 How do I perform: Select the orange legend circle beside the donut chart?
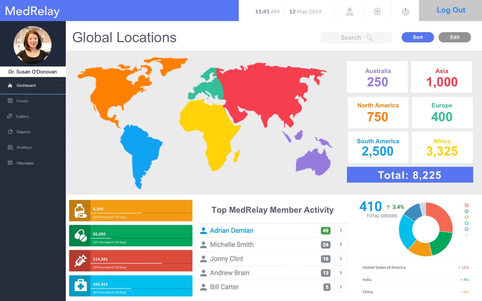pyautogui.click(x=467, y=217)
